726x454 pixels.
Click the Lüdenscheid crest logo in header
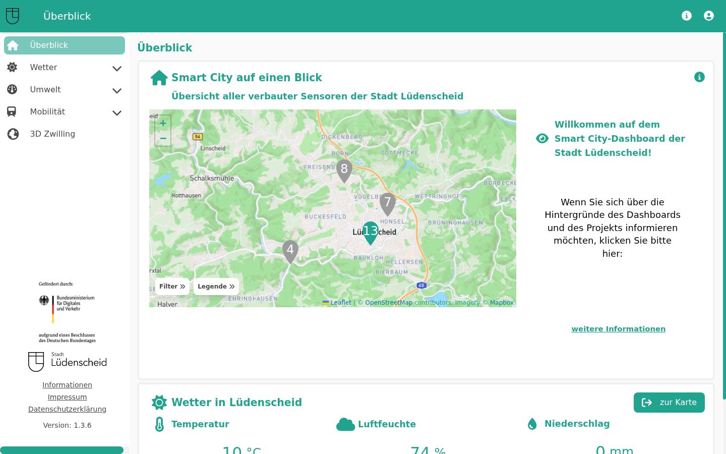tap(13, 16)
